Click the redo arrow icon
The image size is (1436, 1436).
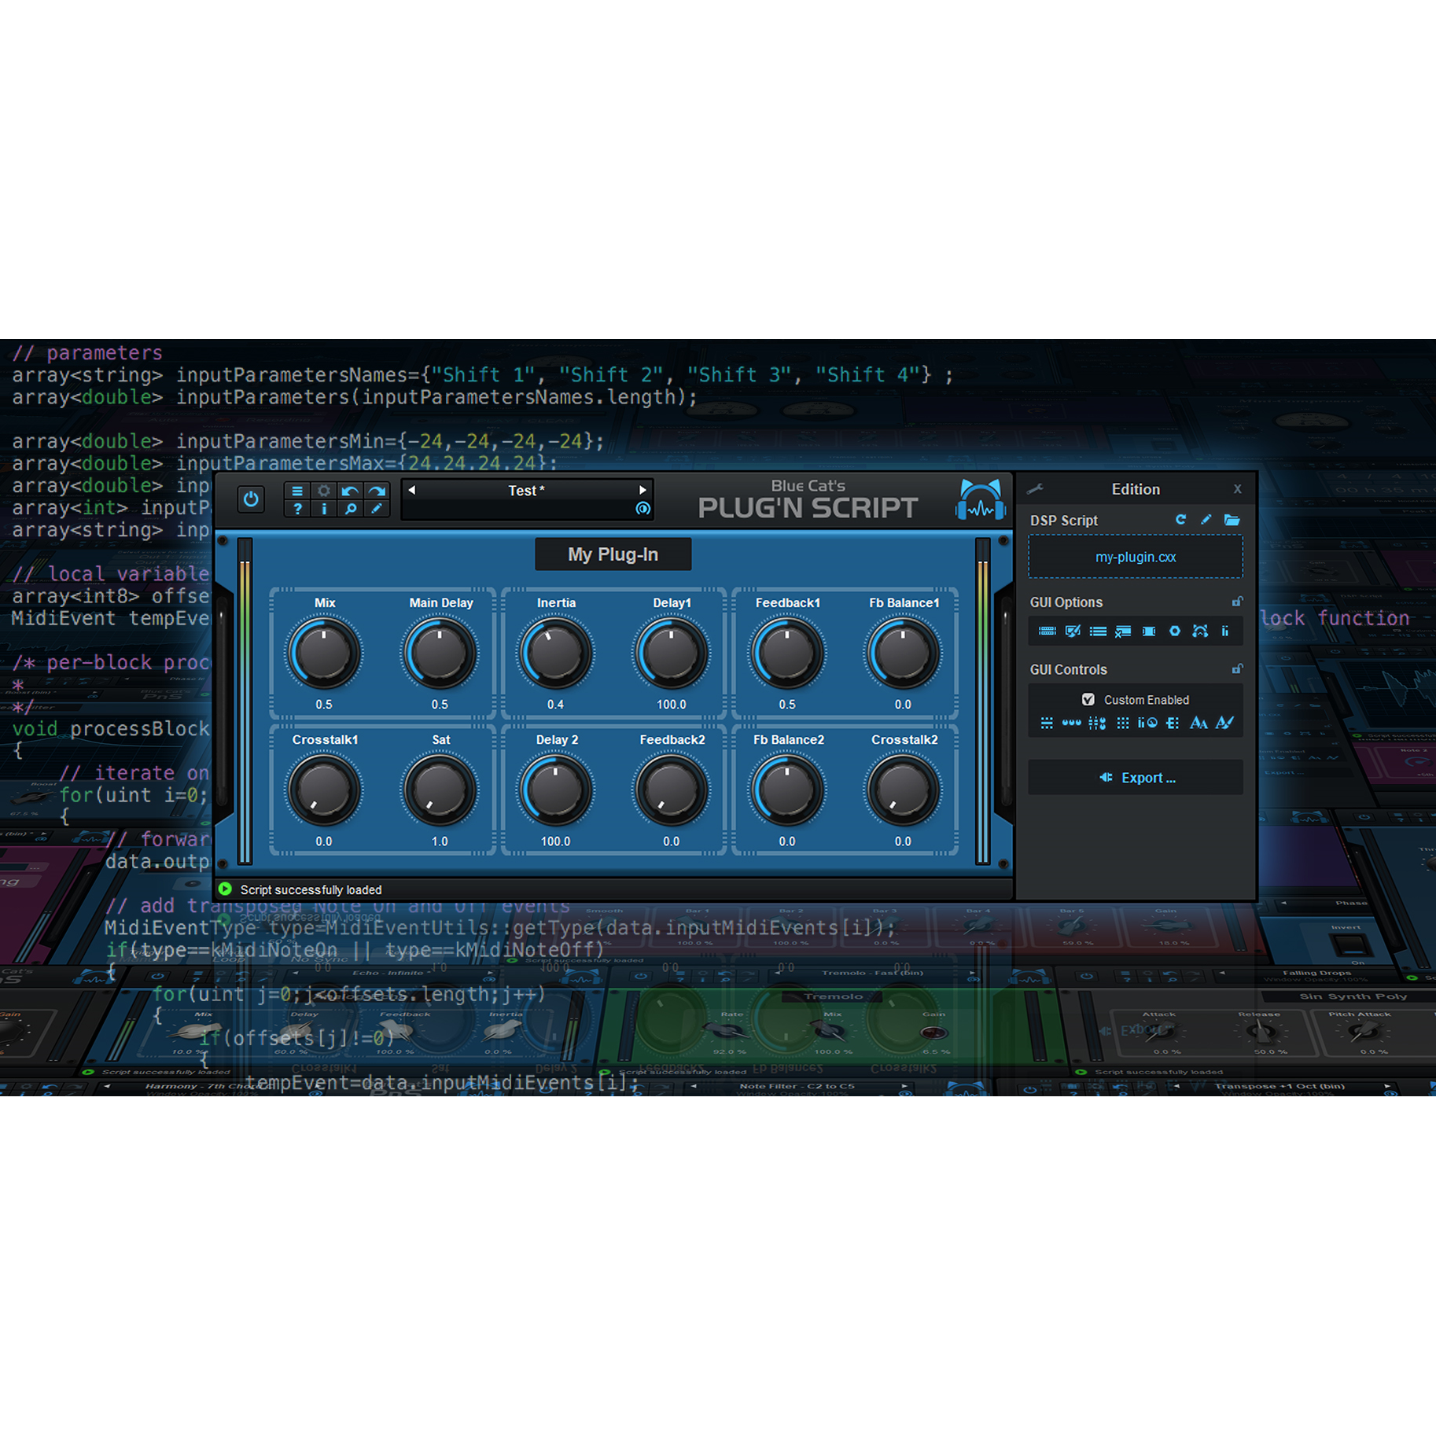pyautogui.click(x=377, y=492)
